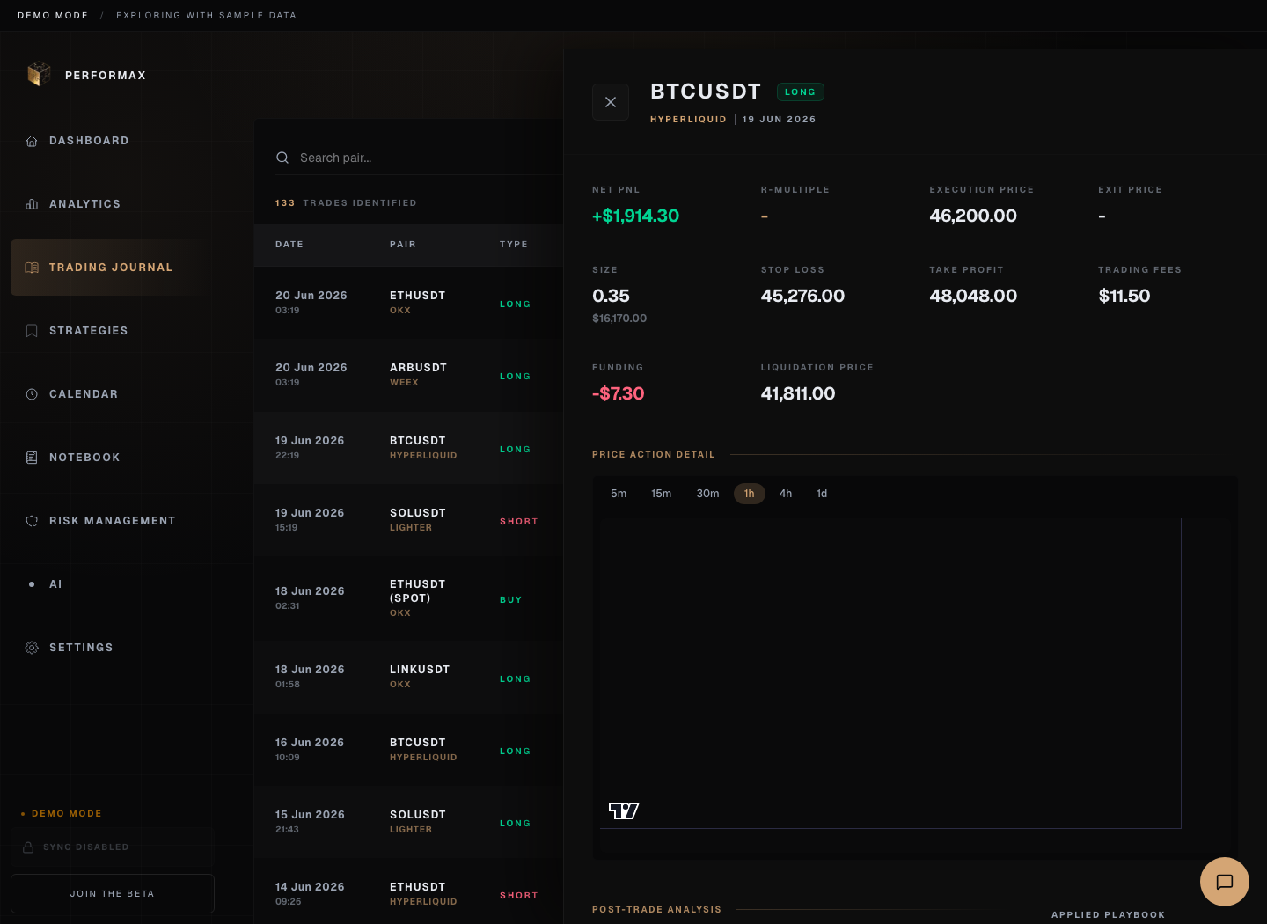Viewport: 1267px width, 924px height.
Task: Click the Notebook icon in sidebar
Action: 32,458
